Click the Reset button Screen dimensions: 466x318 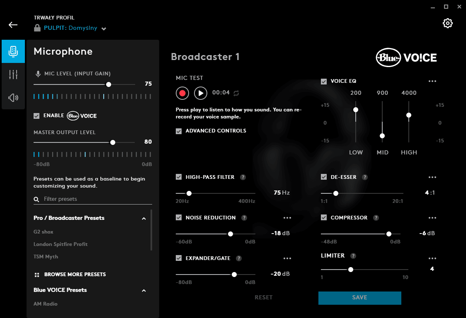pos(264,298)
